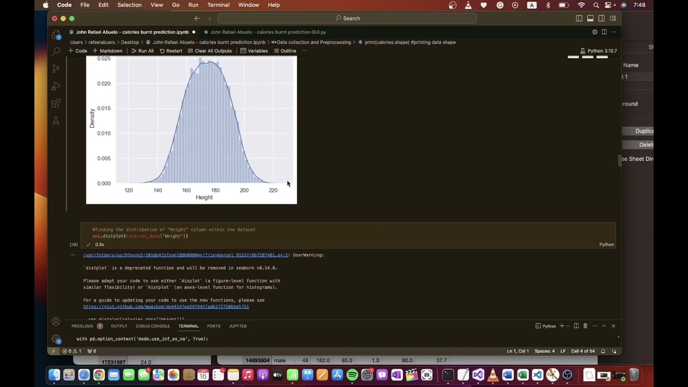
Task: Switch to the Debug Console tab
Action: (153, 326)
